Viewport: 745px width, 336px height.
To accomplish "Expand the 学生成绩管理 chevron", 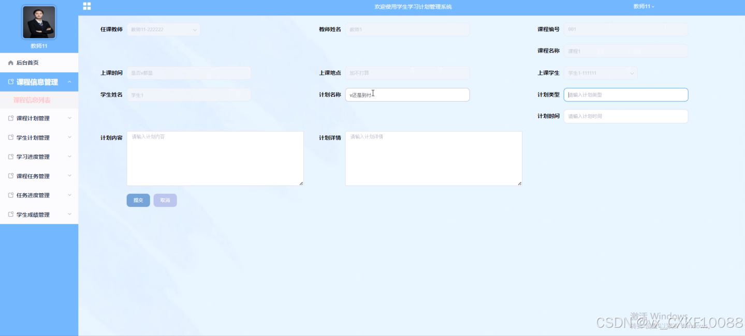I will pyautogui.click(x=69, y=215).
